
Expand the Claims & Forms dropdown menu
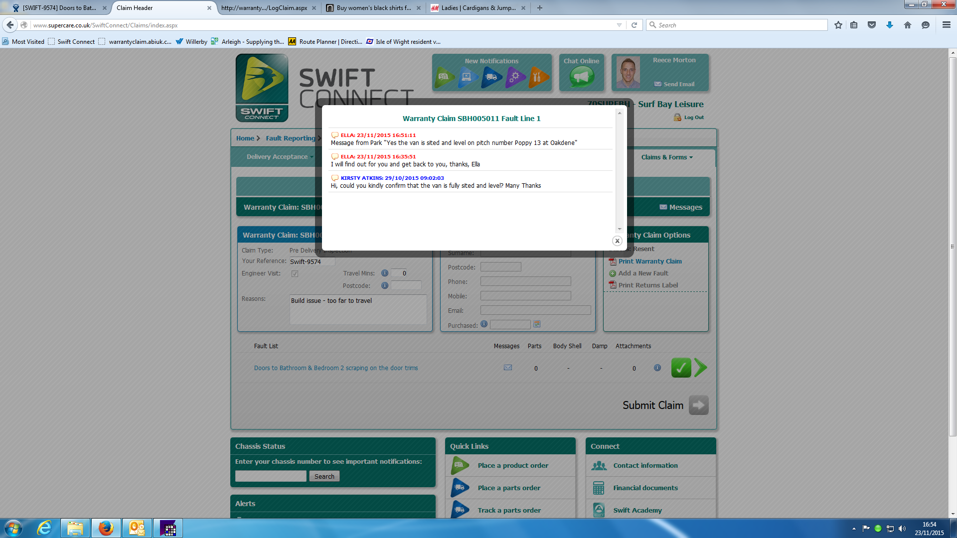point(666,157)
